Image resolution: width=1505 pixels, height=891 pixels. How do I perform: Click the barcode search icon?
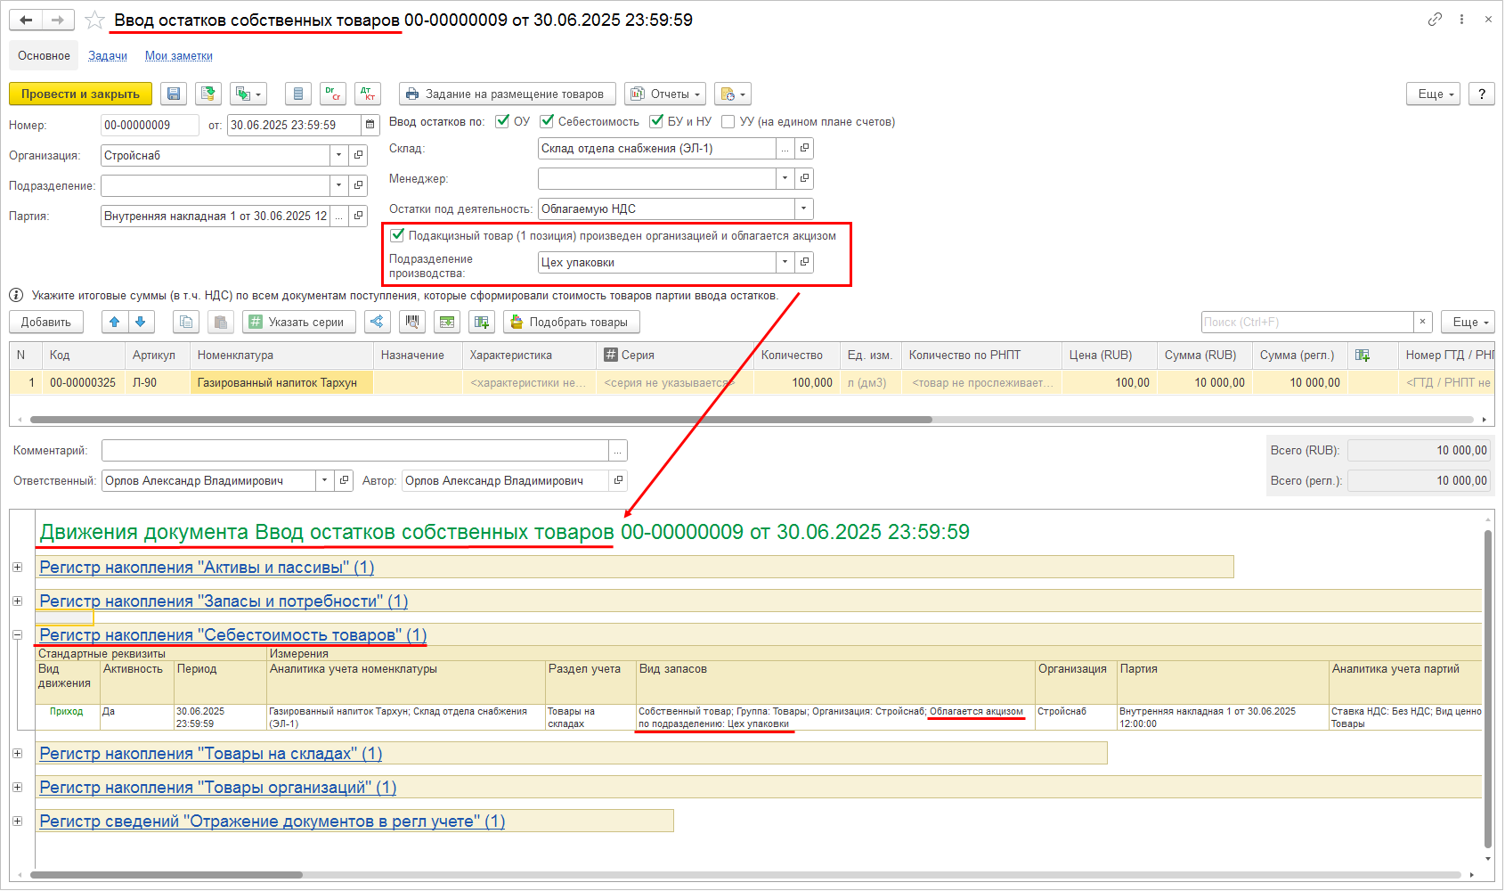pos(412,322)
